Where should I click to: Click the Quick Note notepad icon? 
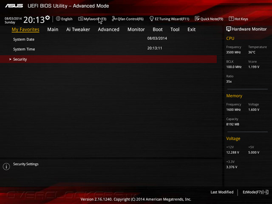pyautogui.click(x=197, y=19)
